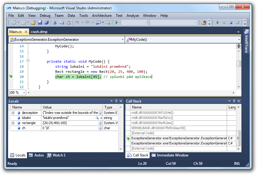Viewport: 257px width, 175px height.
Task: Click the Add New Item toolbar icon
Action: [x=23, y=22]
